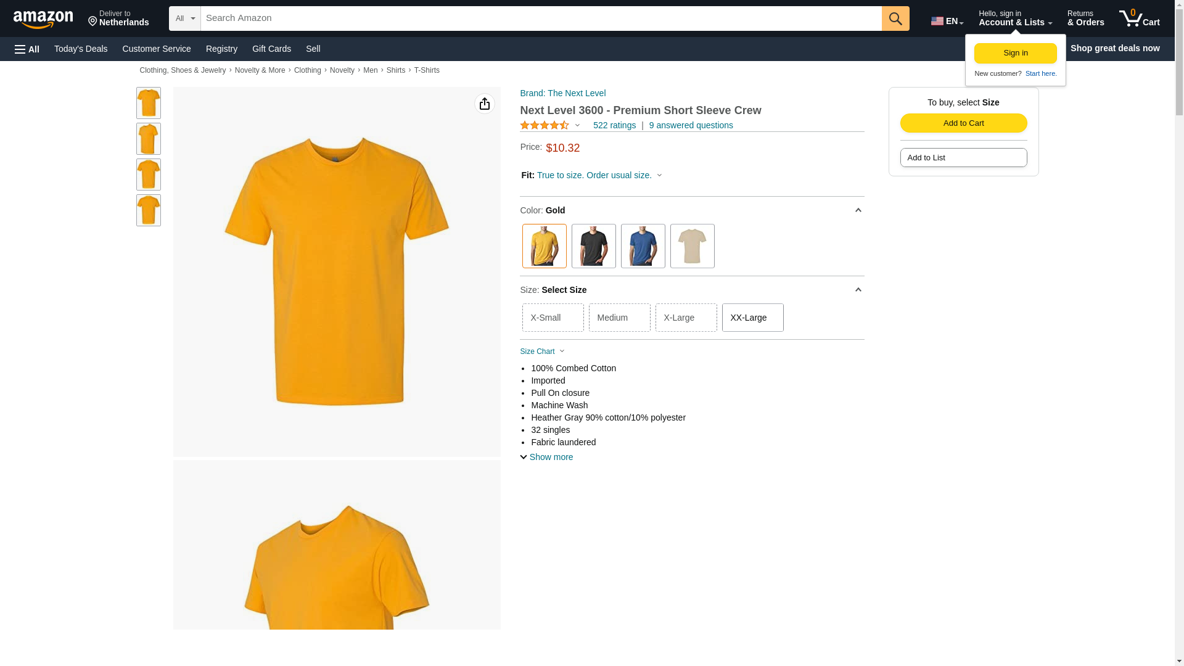Click the Amazon logo
This screenshot has height=666, width=1184.
click(43, 19)
